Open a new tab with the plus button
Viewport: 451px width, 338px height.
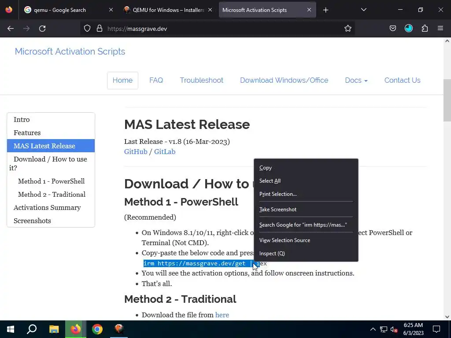pos(325,10)
